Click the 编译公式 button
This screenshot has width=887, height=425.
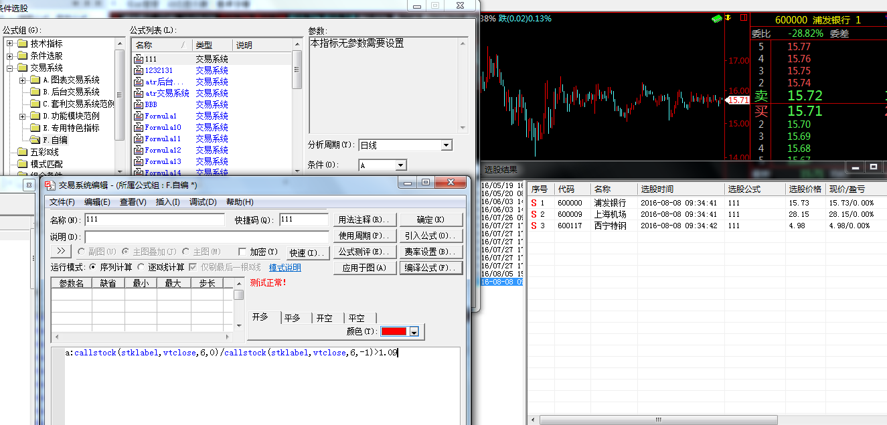click(432, 268)
